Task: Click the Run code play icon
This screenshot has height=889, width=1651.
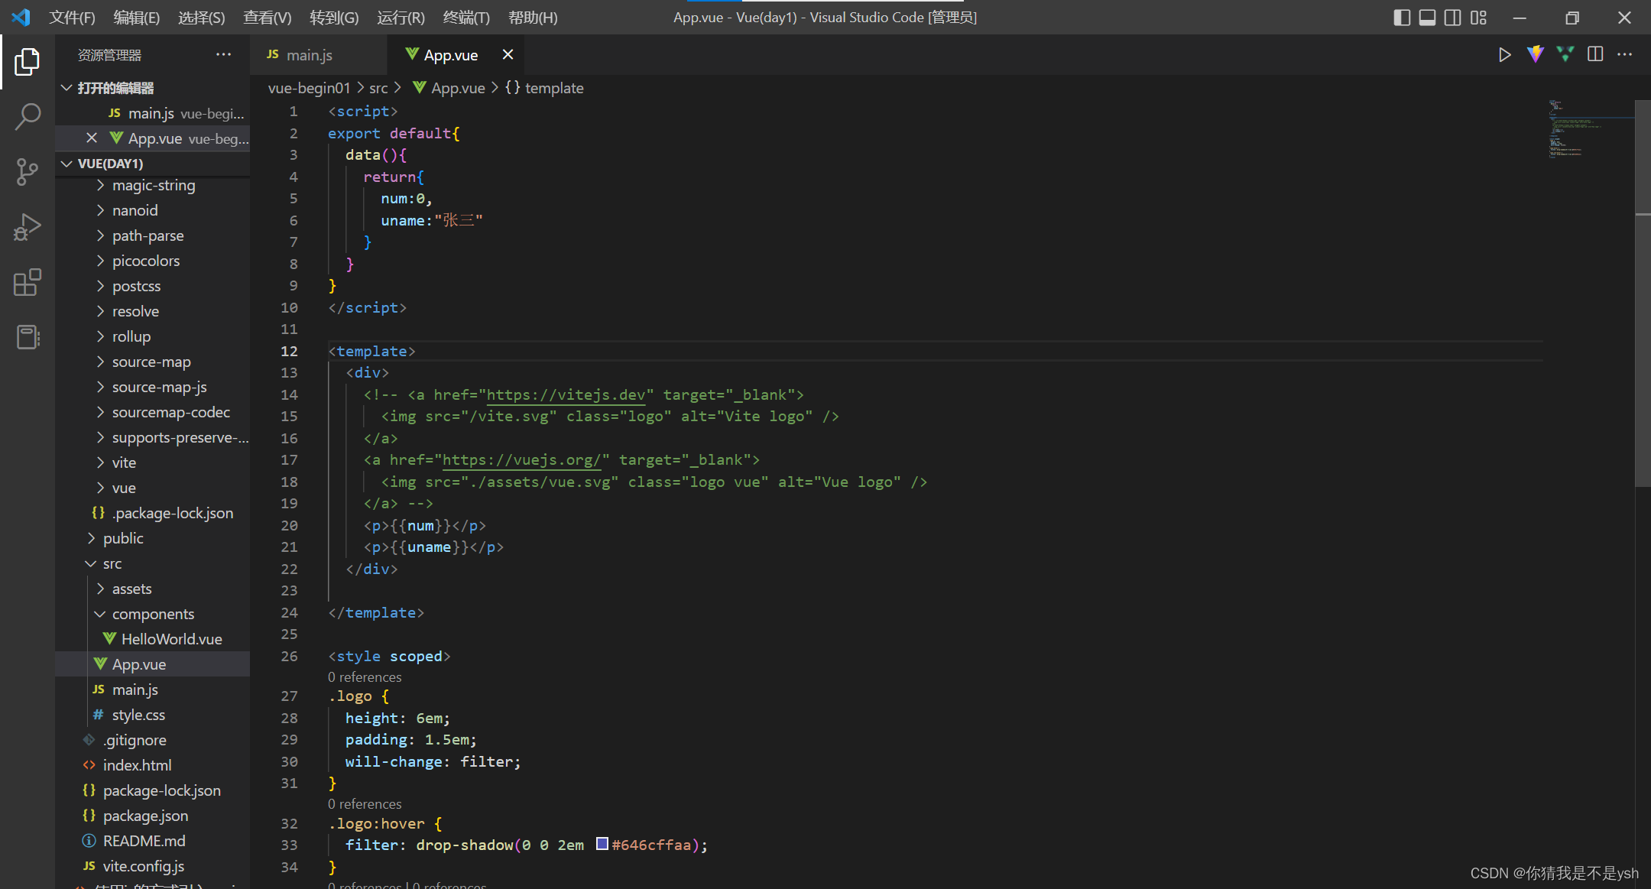Action: (x=1504, y=55)
